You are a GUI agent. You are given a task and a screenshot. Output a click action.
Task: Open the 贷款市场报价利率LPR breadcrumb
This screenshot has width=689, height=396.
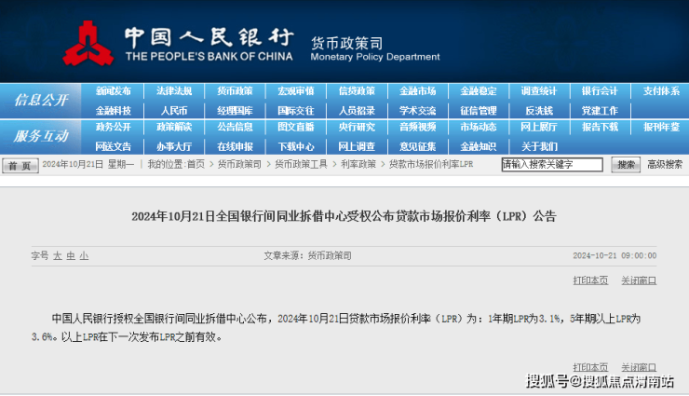click(x=431, y=164)
